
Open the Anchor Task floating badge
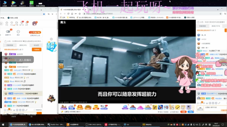click(51, 47)
